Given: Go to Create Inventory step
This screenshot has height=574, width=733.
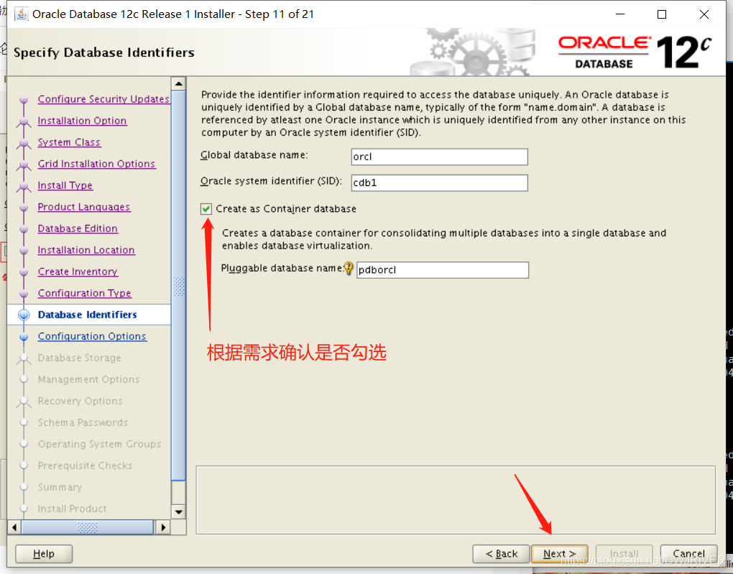Looking at the screenshot, I should click(x=78, y=271).
